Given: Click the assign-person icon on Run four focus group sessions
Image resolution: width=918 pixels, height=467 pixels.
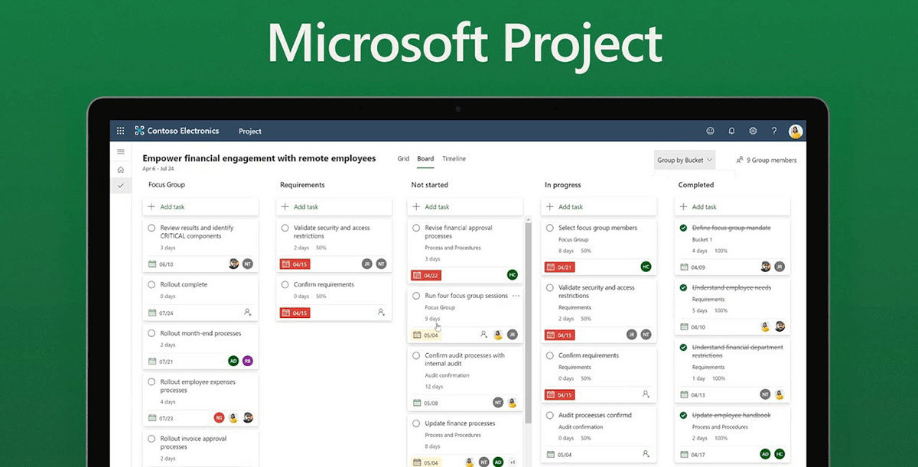Looking at the screenshot, I should click(x=483, y=334).
